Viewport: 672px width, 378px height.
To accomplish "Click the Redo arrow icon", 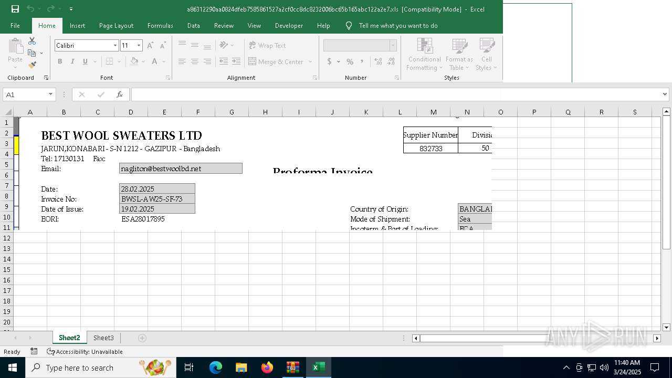I will [x=50, y=9].
